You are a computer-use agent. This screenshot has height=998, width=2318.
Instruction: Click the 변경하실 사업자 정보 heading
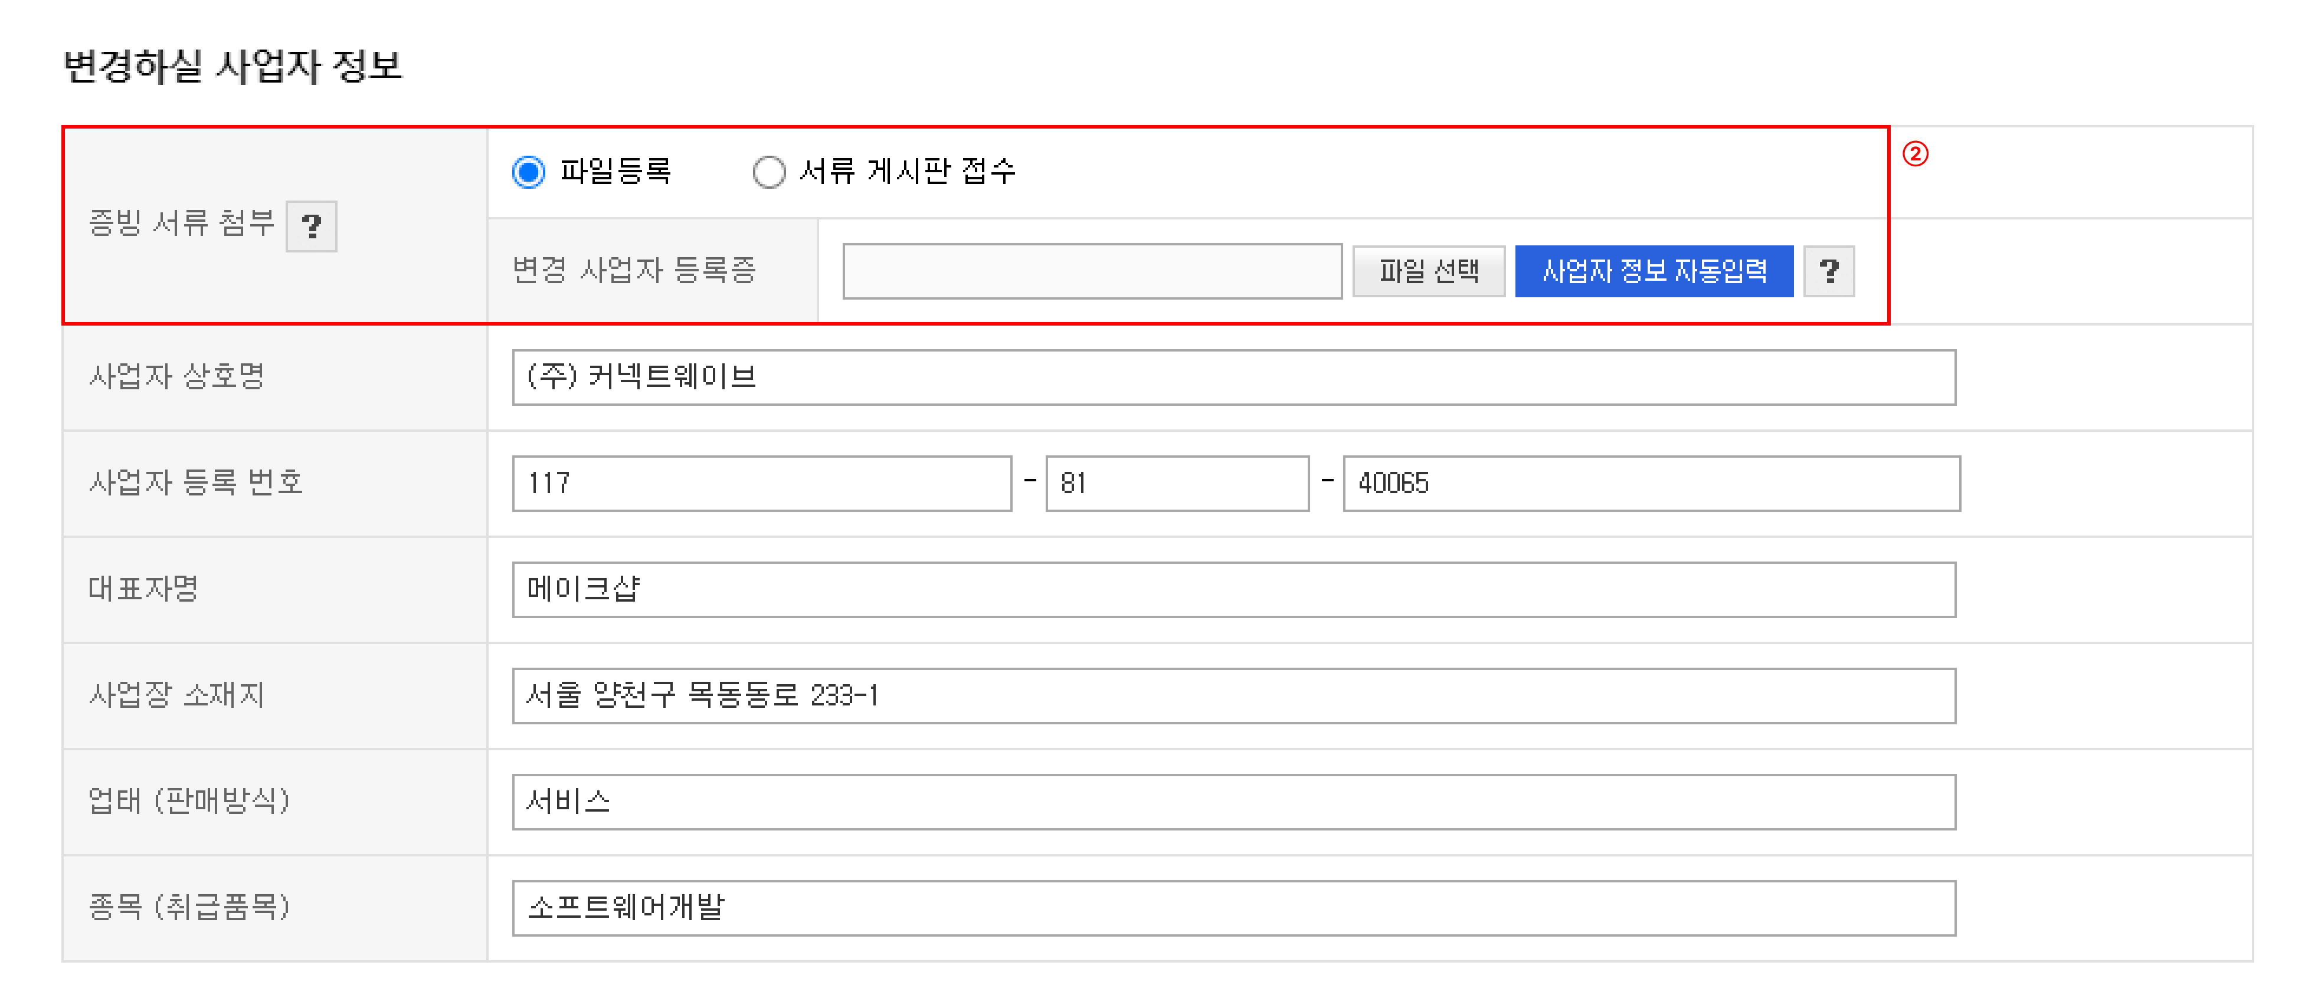coord(232,67)
